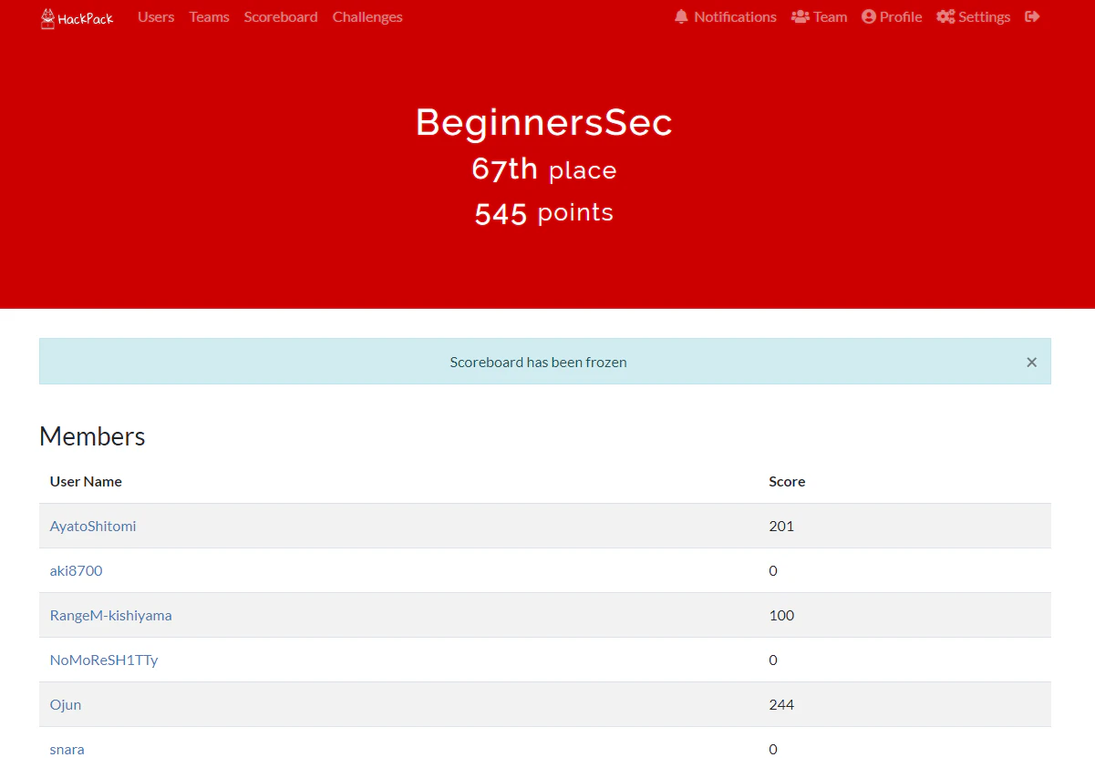Open RangeM-kishiyama's user profile
Screen dimensions: 1095x778
click(111, 615)
